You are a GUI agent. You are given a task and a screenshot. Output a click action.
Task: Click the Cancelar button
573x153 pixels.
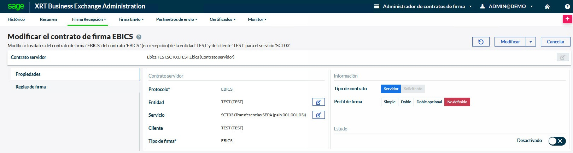(x=555, y=42)
